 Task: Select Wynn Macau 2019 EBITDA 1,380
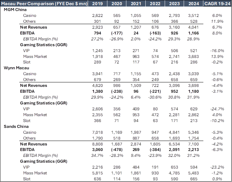(x=97, y=91)
